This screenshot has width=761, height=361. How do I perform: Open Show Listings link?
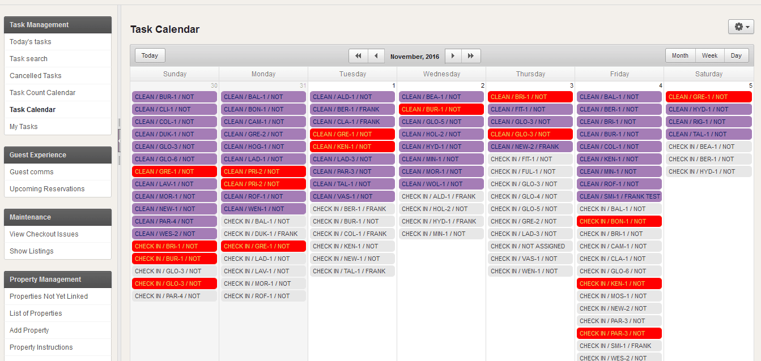tap(32, 251)
